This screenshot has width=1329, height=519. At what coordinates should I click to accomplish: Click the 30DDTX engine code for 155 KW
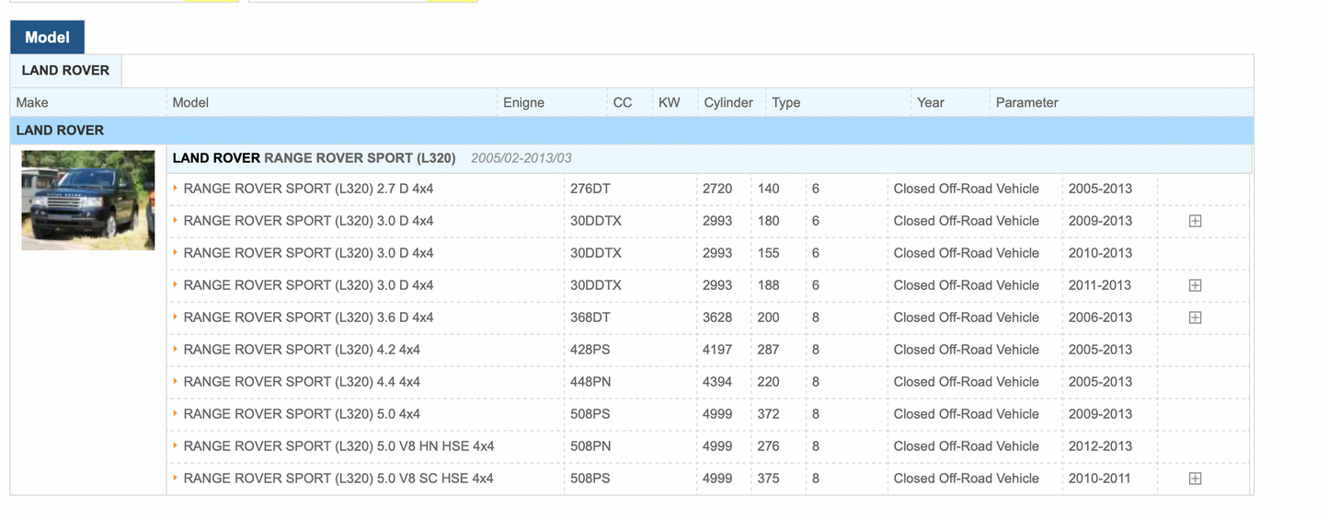pos(595,253)
